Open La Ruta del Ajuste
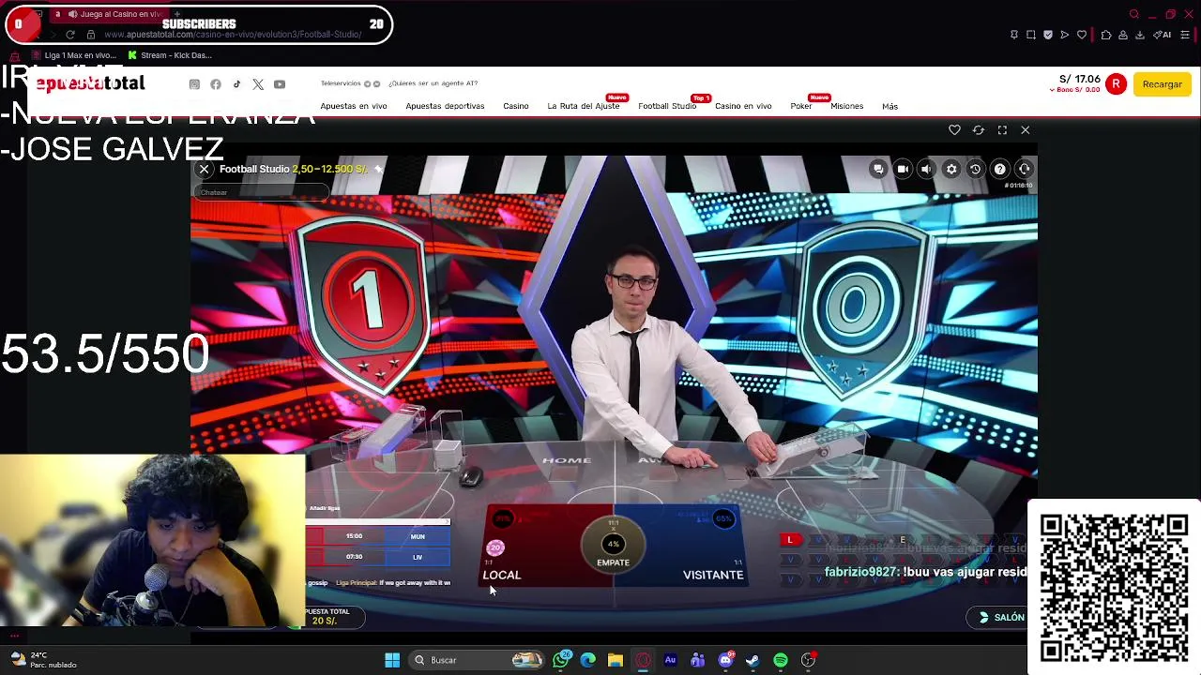This screenshot has width=1201, height=675. click(x=584, y=106)
